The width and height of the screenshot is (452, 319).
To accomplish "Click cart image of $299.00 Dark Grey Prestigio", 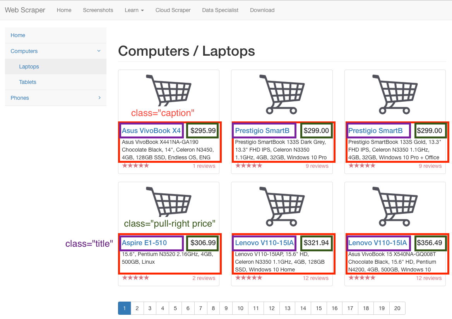I will coord(282,95).
